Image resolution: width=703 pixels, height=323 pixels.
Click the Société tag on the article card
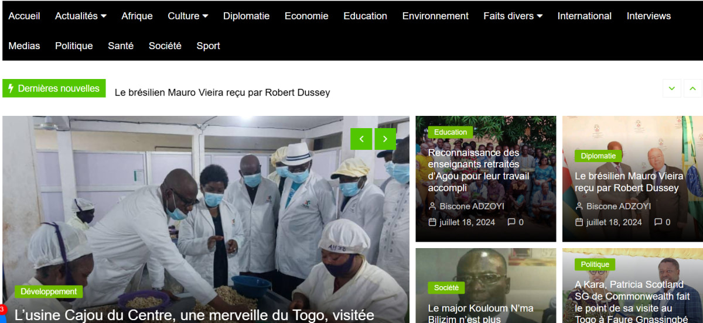tap(446, 288)
